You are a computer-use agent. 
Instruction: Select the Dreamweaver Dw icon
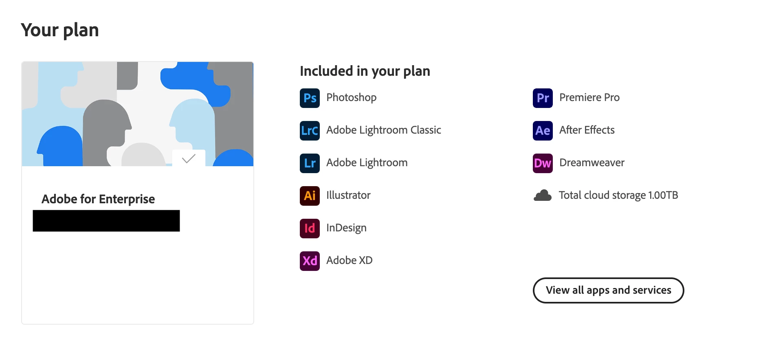tap(543, 163)
